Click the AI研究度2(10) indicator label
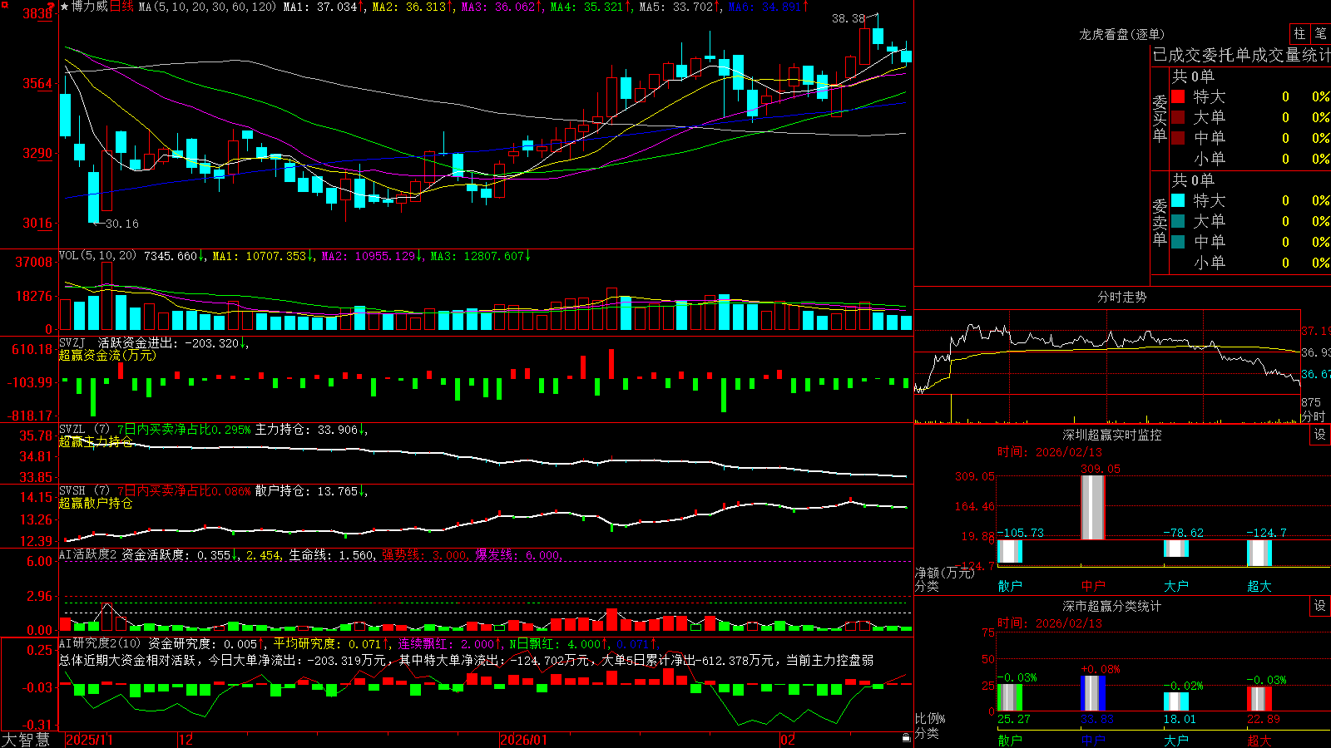Viewport: 1331px width, 748px height. 101,643
